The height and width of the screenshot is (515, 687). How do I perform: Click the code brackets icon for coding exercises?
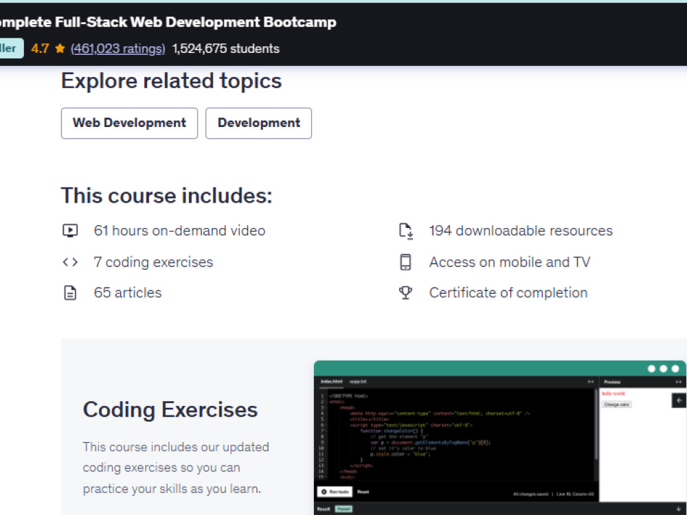point(70,262)
